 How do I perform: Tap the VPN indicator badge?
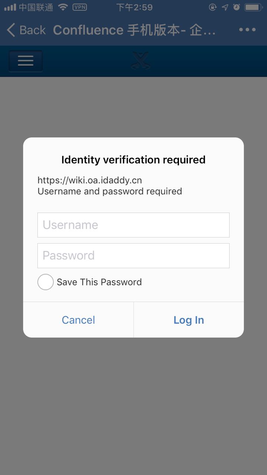[80, 7]
